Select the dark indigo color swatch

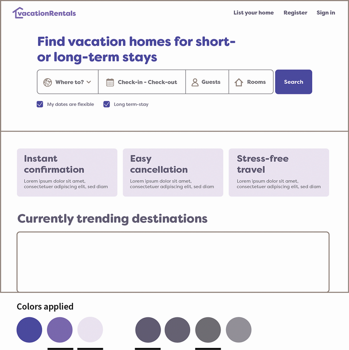pos(29,330)
